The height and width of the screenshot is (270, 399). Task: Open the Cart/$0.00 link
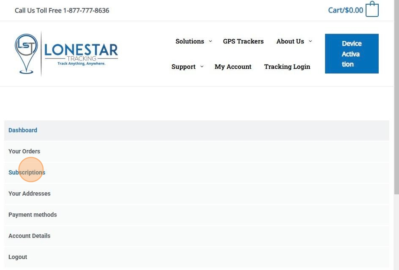(x=346, y=10)
